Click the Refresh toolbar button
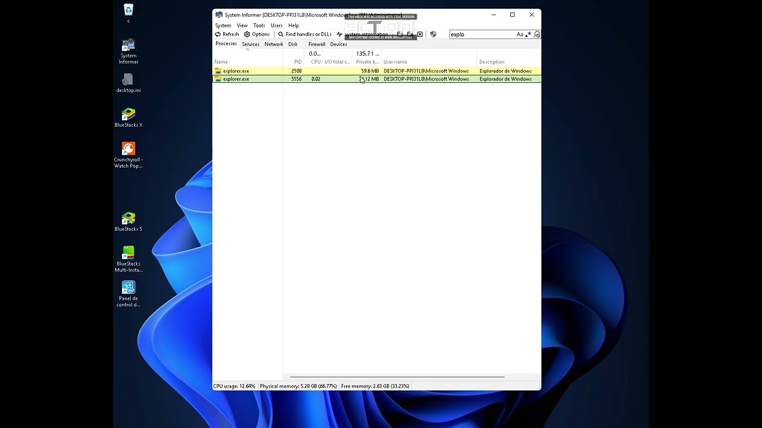This screenshot has height=428, width=762. pyautogui.click(x=227, y=34)
